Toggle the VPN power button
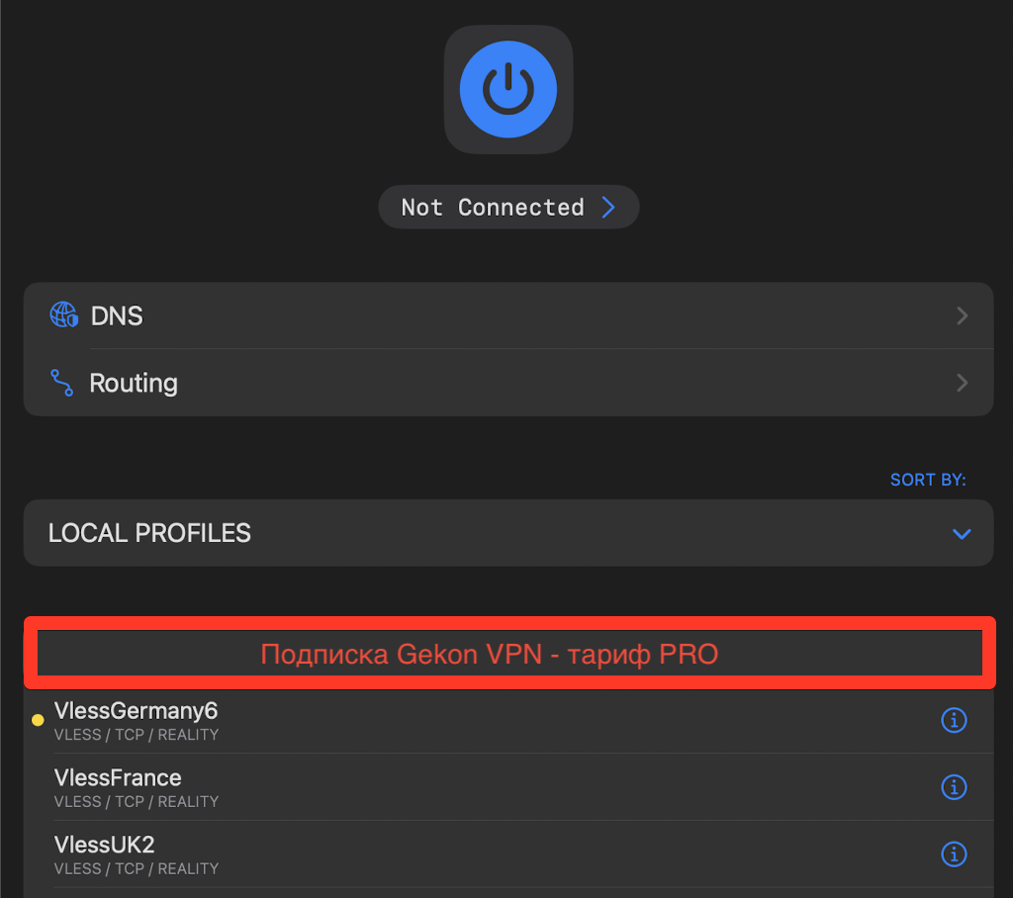The height and width of the screenshot is (898, 1013). coord(508,90)
